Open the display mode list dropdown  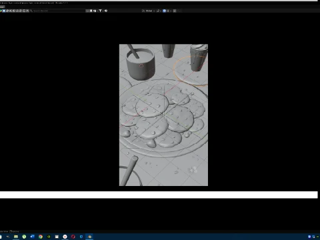95,11
